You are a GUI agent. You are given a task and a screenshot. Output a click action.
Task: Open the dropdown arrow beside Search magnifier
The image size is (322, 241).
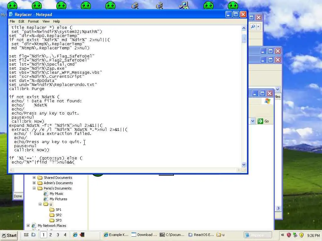tap(258, 27)
